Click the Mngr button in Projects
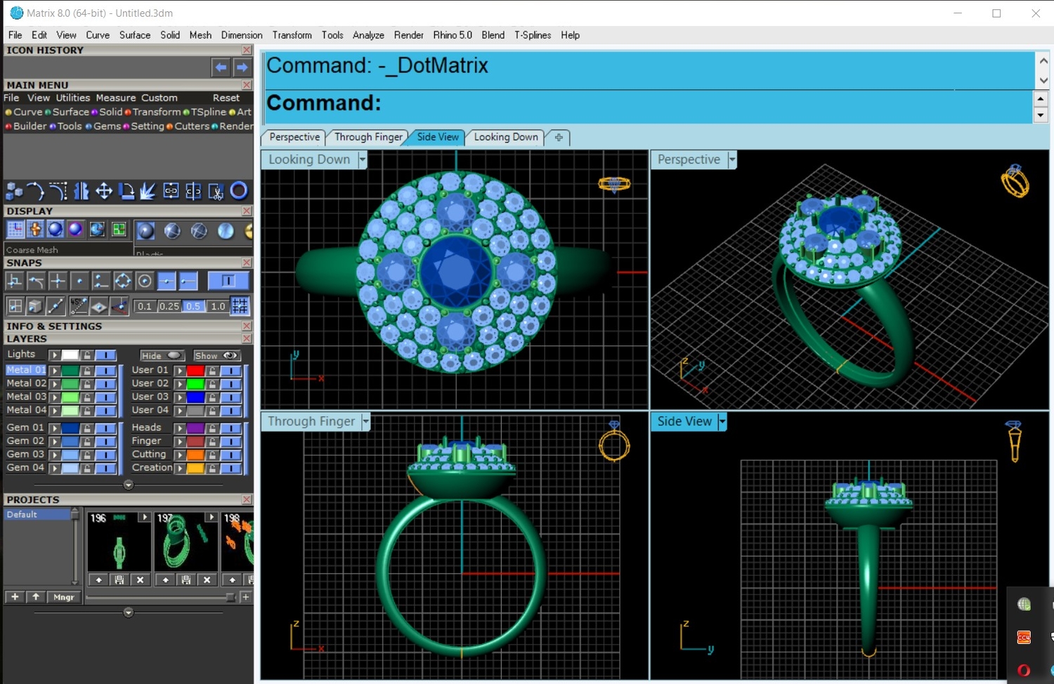This screenshot has height=684, width=1054. 64,597
